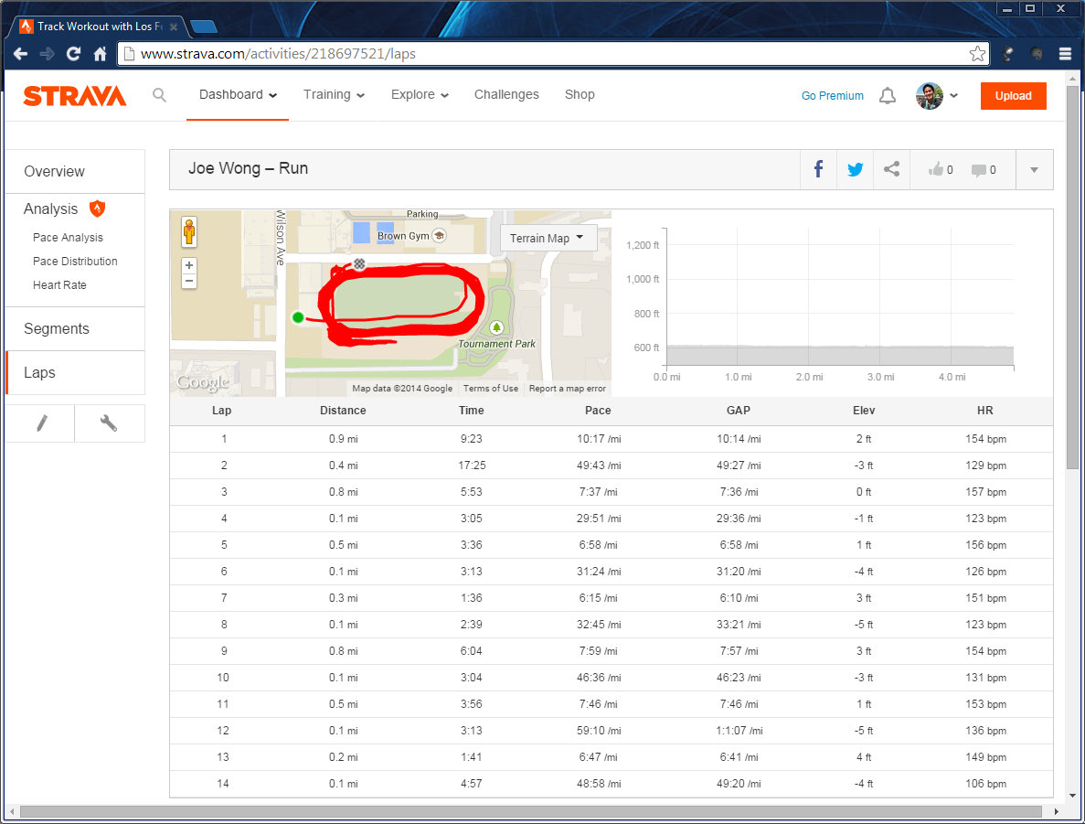The height and width of the screenshot is (824, 1085).
Task: Click the browser address bar
Action: (548, 54)
